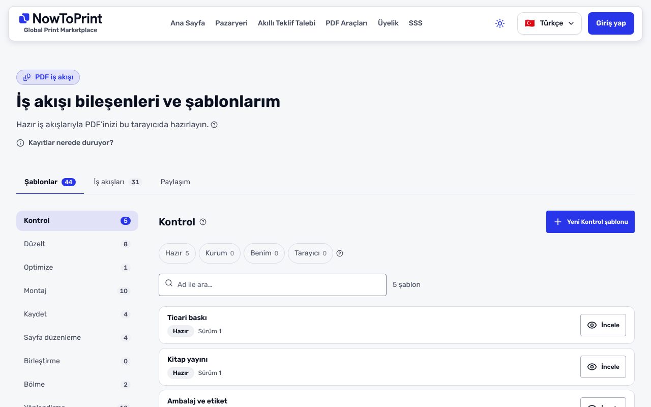This screenshot has height=407, width=651.
Task: Click the Giriş yap button
Action: (611, 23)
